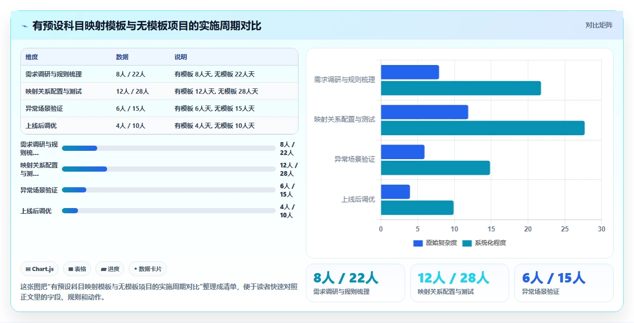Click chart axis label 异常场景验证

(355, 160)
